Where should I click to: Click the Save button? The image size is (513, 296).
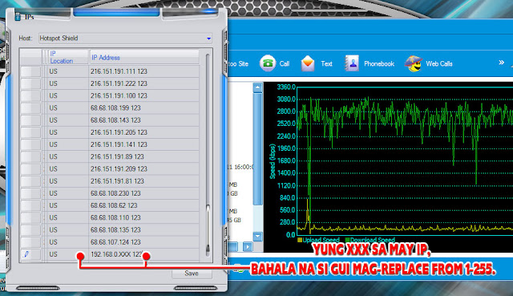pyautogui.click(x=192, y=274)
